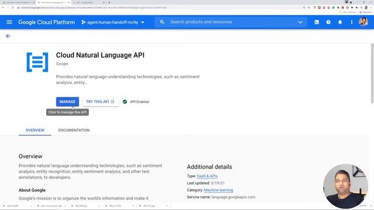
Task: Open the agent-human-handoff-mc9p project selector
Action: point(113,22)
